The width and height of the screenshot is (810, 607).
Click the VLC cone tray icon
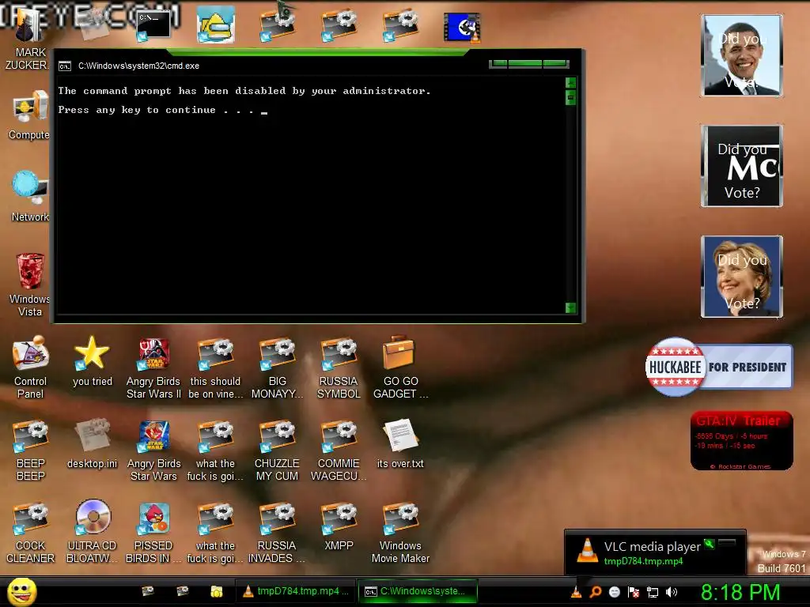576,592
